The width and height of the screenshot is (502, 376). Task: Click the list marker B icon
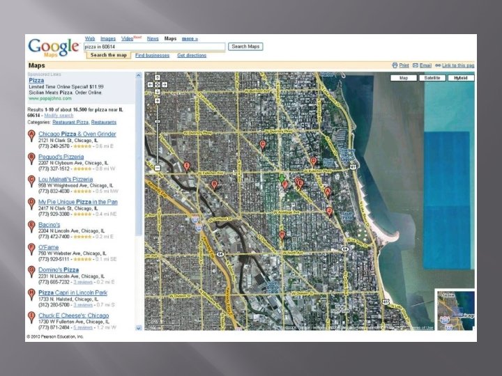click(x=31, y=159)
